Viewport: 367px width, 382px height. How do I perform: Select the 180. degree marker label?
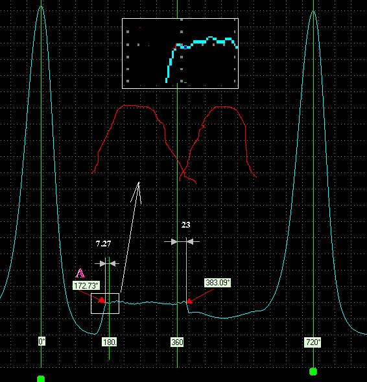pos(110,342)
